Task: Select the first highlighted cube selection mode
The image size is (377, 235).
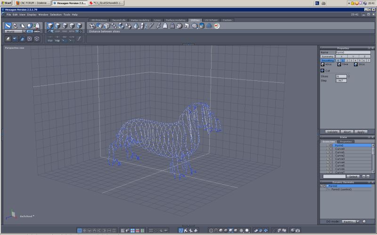Action: click(x=50, y=26)
